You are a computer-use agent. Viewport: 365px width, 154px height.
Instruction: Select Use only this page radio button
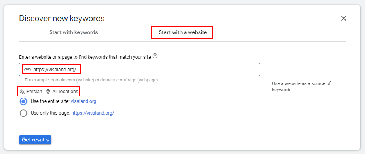coord(23,113)
